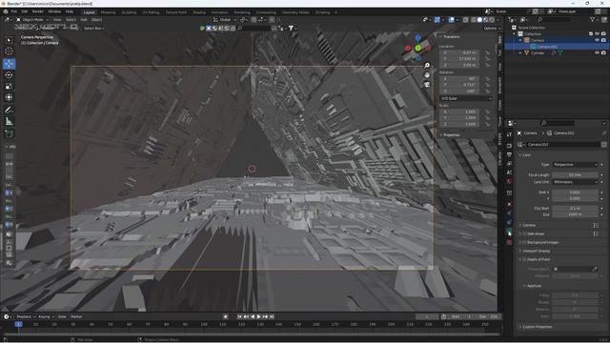The image size is (610, 343).
Task: Open the Global transform orientation dropdown
Action: tap(225, 19)
